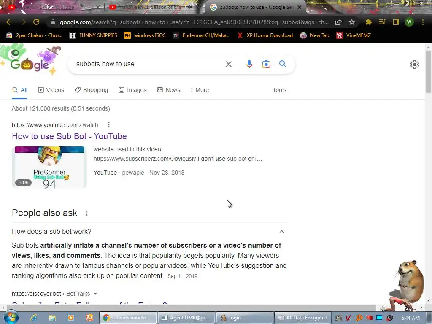Click the share page icon in address bar

338,22
